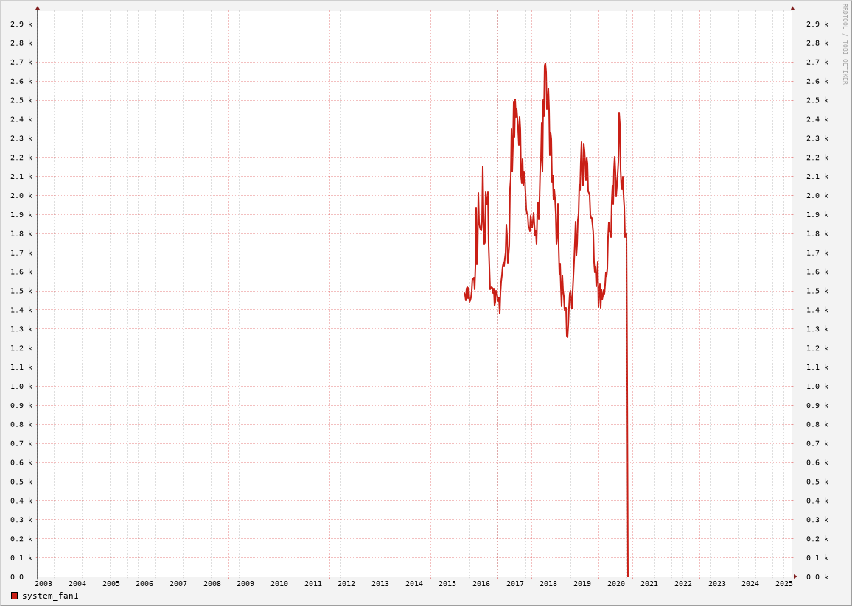Image resolution: width=852 pixels, height=606 pixels.
Task: Click the 1.5 k label on left axis
Action: click(x=21, y=291)
